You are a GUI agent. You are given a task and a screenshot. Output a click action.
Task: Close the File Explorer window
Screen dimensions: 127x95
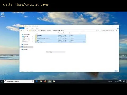pos(117,26)
